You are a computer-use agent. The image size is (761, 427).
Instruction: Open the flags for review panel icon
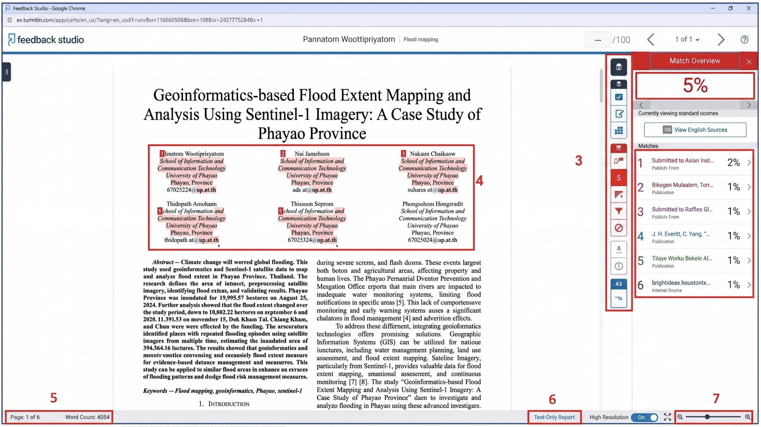[x=618, y=161]
